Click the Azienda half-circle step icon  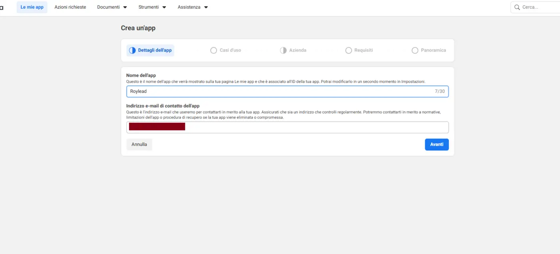pos(283,50)
